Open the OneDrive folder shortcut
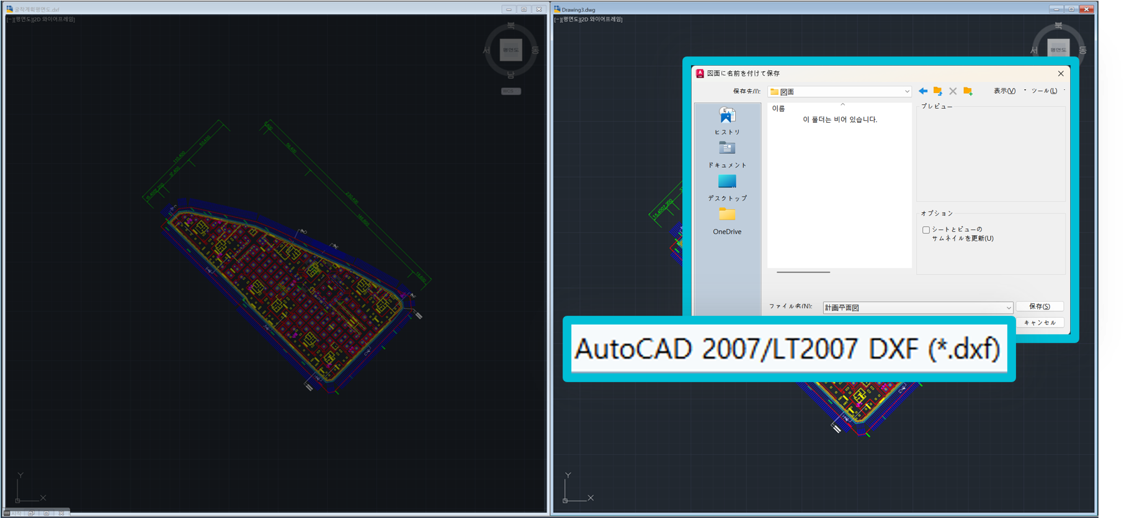Viewport: 1124px width, 518px height. pyautogui.click(x=727, y=221)
